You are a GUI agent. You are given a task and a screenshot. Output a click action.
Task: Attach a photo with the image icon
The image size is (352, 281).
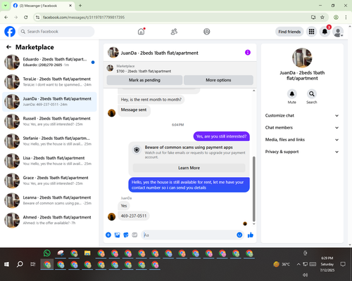tap(117, 235)
